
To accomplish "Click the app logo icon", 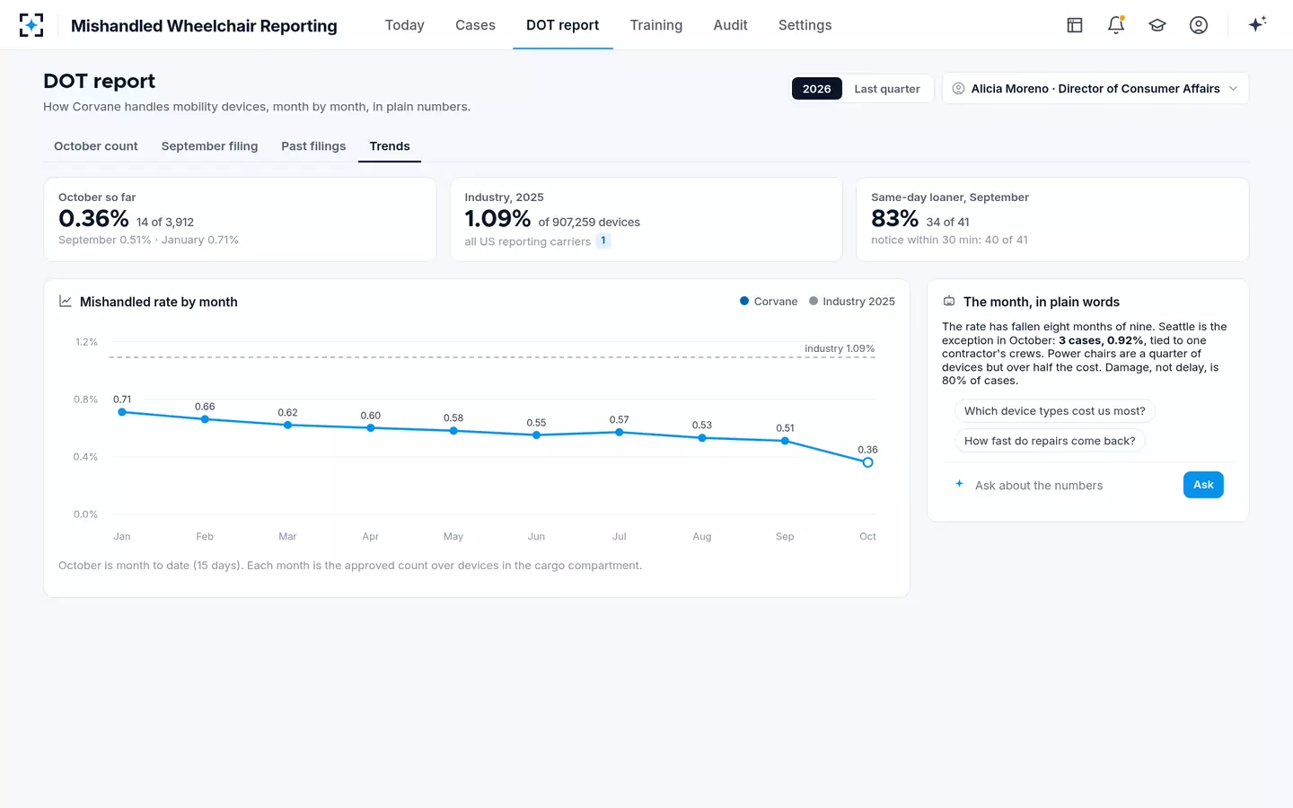I will coord(31,25).
